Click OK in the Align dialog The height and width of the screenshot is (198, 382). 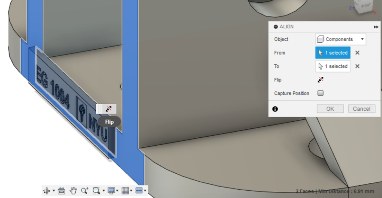[x=330, y=109]
